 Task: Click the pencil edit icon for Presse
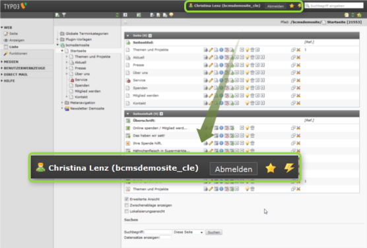[211, 65]
